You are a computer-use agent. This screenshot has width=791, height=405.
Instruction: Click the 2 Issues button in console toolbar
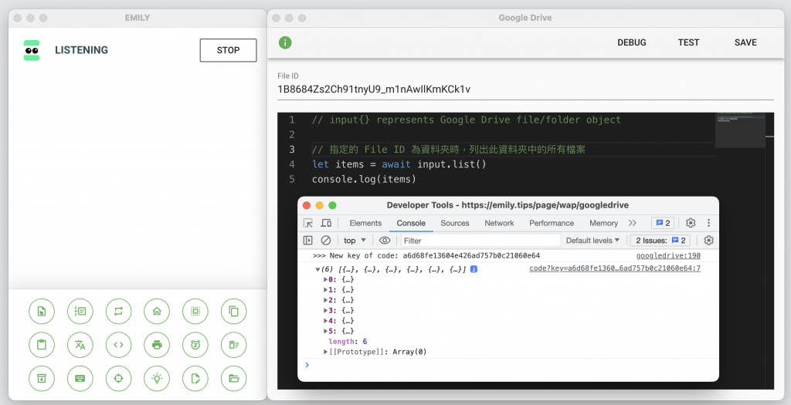click(660, 240)
